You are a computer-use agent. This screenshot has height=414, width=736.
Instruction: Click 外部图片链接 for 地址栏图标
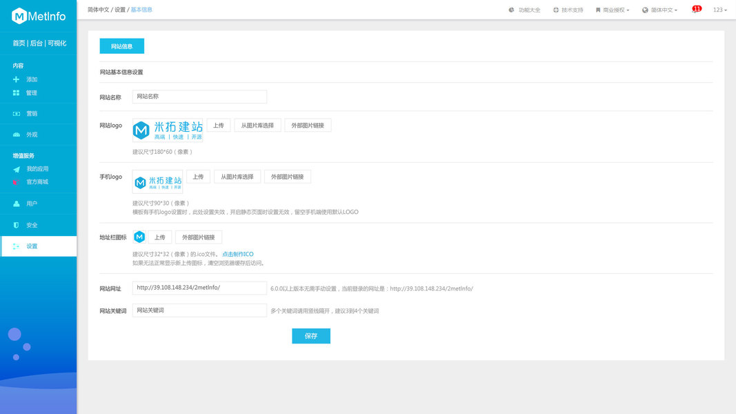(x=199, y=237)
